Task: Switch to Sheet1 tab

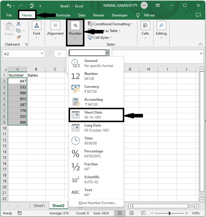Action: (x=39, y=206)
